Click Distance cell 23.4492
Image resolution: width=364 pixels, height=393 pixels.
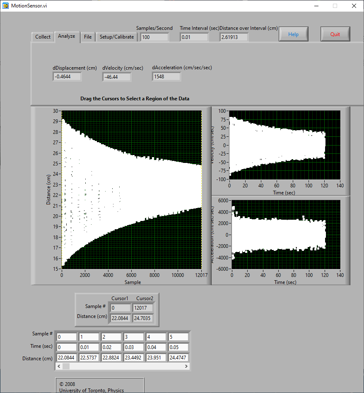134,358
